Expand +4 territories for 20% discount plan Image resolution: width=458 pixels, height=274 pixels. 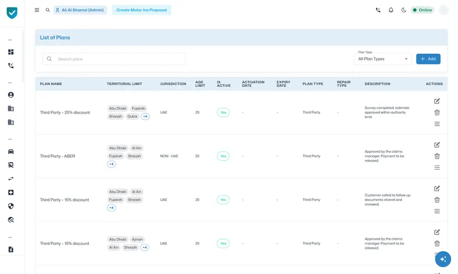coord(145,116)
